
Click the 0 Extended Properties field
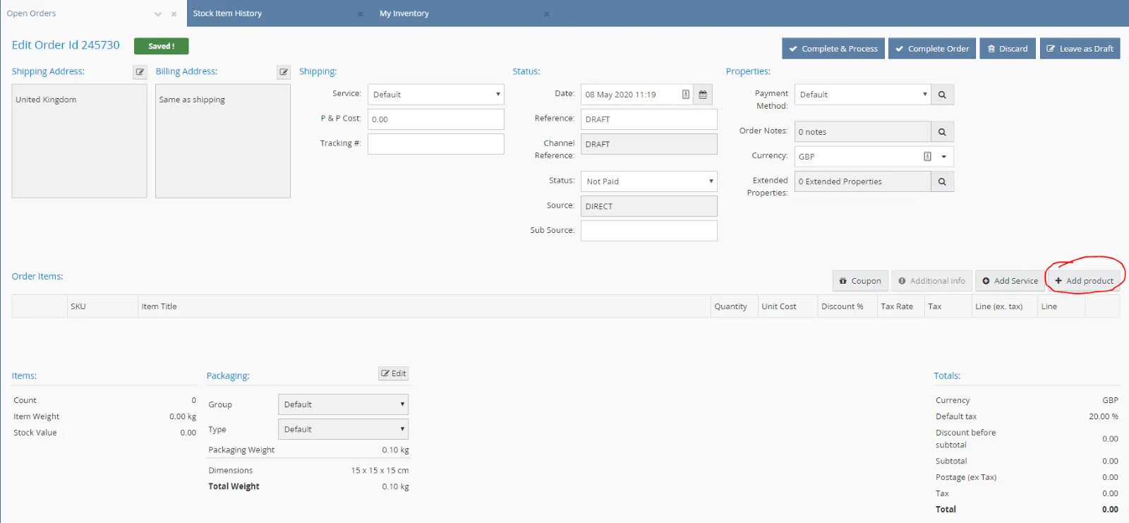click(x=863, y=181)
